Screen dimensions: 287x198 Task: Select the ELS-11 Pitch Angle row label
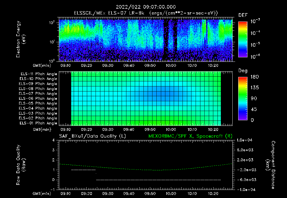click(39, 74)
